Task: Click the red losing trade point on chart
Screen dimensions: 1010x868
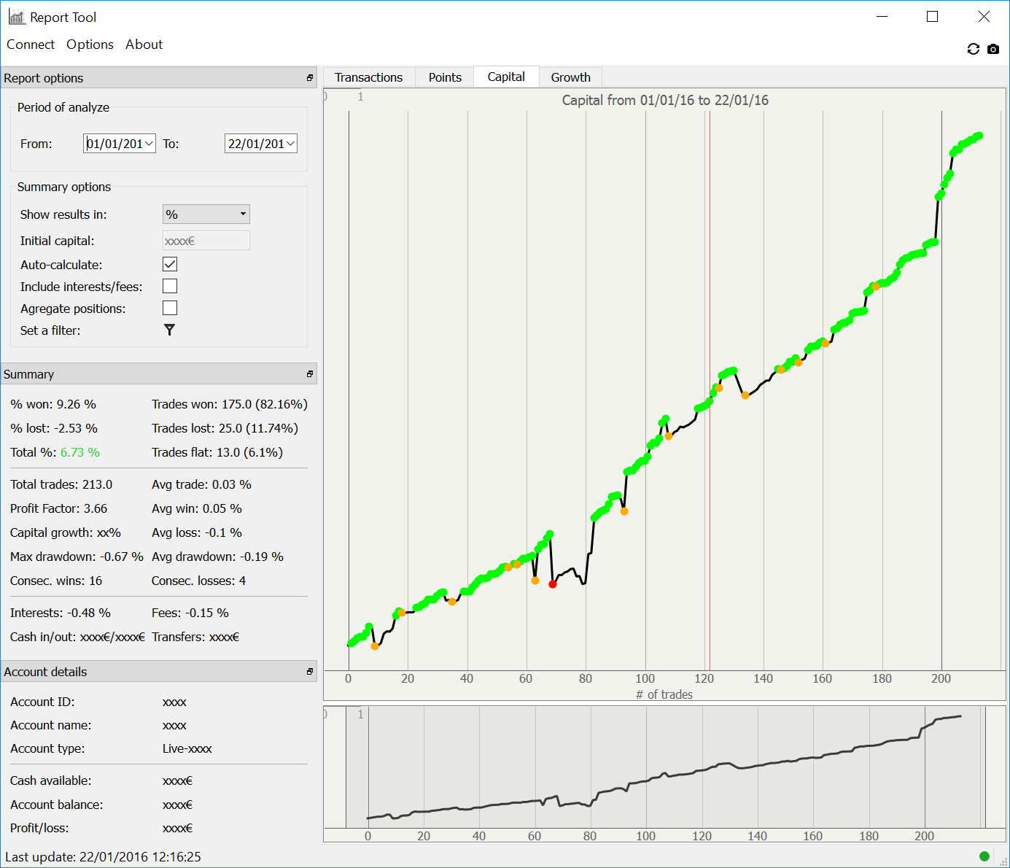Action: [x=553, y=584]
